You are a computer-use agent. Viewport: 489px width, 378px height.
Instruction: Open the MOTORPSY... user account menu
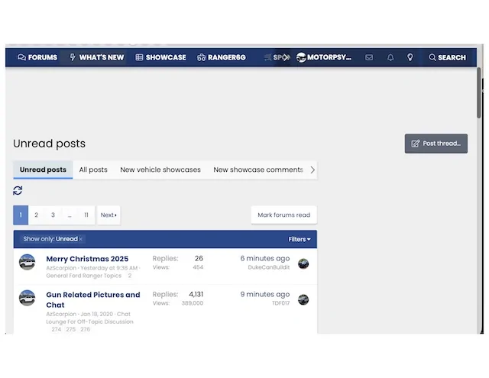pos(324,57)
